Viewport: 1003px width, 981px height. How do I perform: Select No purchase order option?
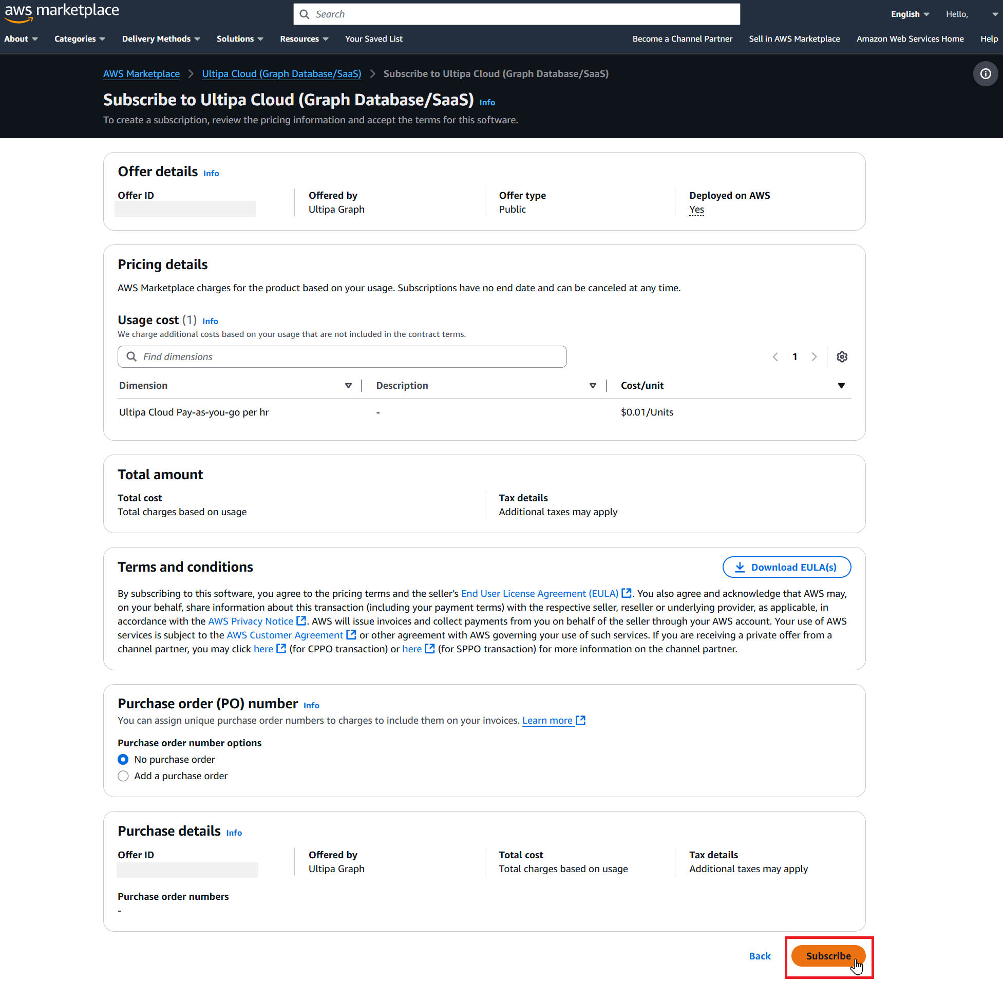click(x=123, y=759)
